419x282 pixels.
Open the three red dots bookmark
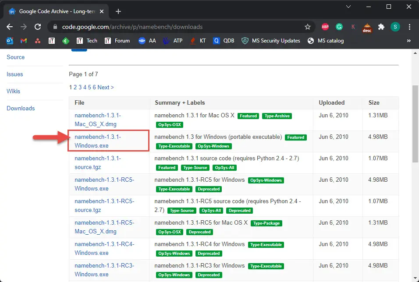38,41
